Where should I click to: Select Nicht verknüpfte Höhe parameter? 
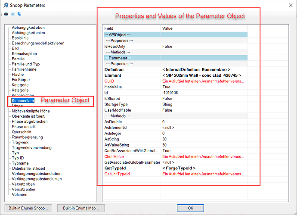[x=31, y=111]
